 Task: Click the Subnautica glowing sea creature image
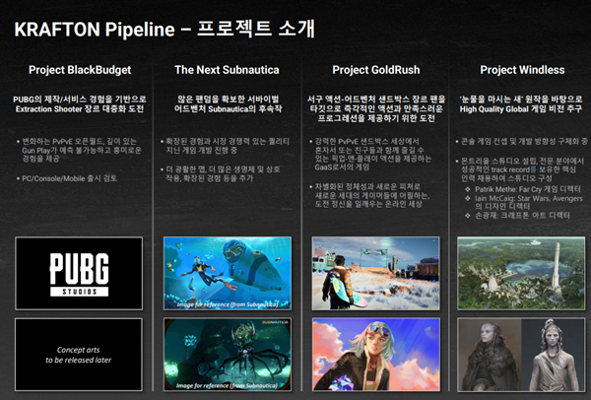pos(223,351)
